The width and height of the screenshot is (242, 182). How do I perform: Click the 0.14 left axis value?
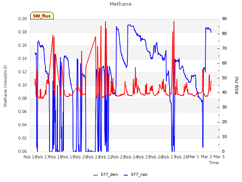pos(23,59)
